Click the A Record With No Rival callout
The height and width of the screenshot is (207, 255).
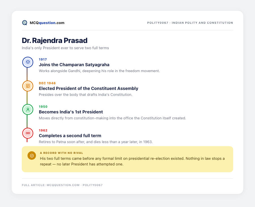pos(127,159)
